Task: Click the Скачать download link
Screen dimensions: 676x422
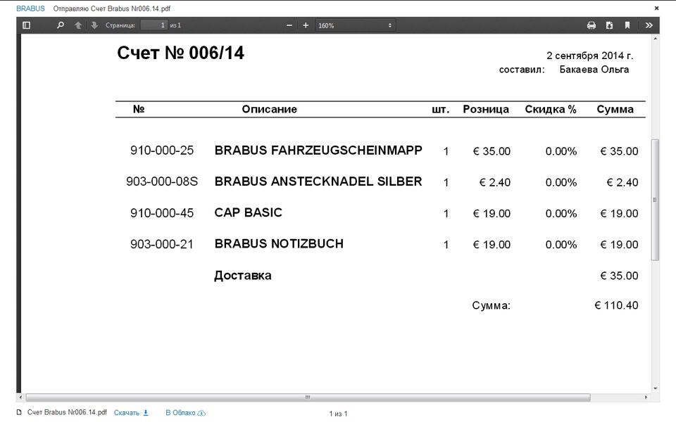Action: pyautogui.click(x=131, y=413)
